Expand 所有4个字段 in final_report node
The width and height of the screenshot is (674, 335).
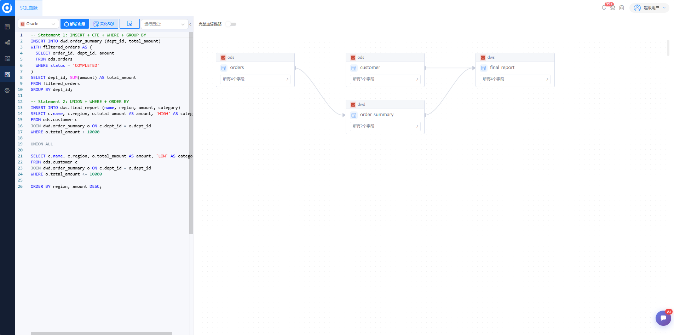[515, 79]
